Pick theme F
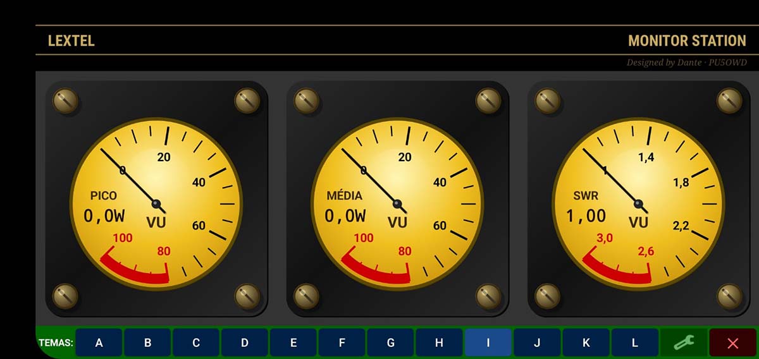Viewport: 759px width, 359px height. pos(342,343)
